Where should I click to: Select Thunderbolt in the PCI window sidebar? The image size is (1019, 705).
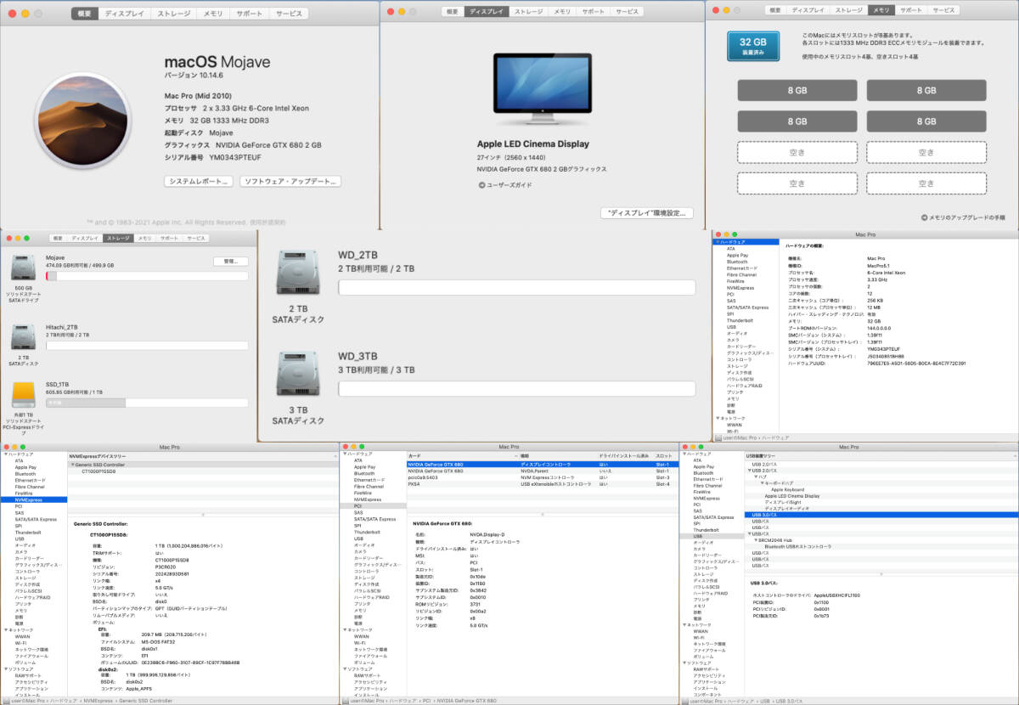(367, 532)
